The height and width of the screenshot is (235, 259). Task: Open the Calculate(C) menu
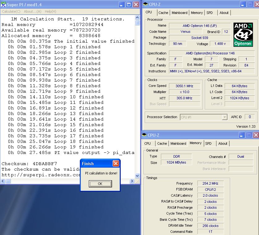[11, 11]
